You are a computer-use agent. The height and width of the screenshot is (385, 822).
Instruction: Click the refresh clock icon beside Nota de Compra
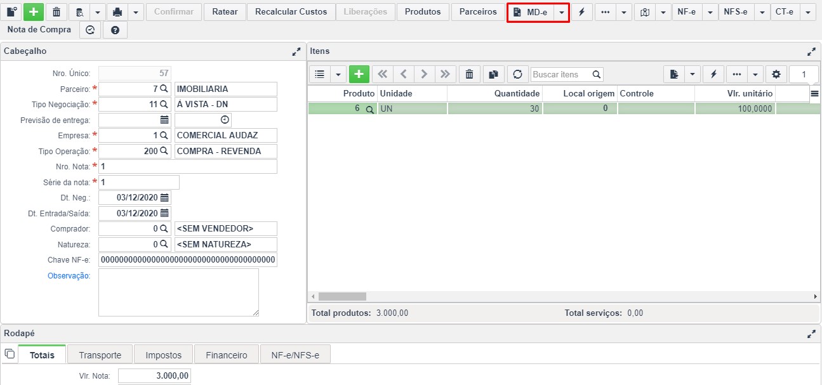pyautogui.click(x=90, y=30)
